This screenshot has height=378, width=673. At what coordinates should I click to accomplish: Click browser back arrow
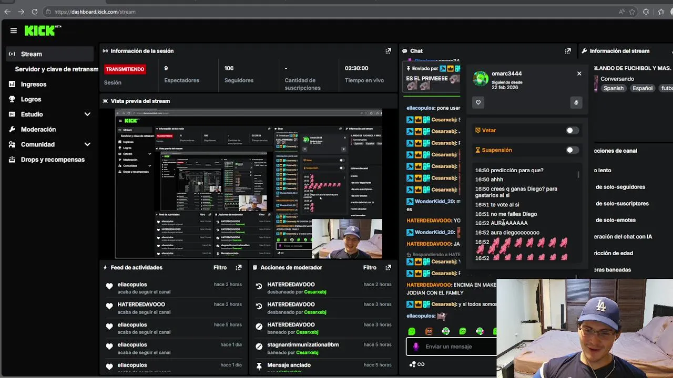pyautogui.click(x=7, y=12)
